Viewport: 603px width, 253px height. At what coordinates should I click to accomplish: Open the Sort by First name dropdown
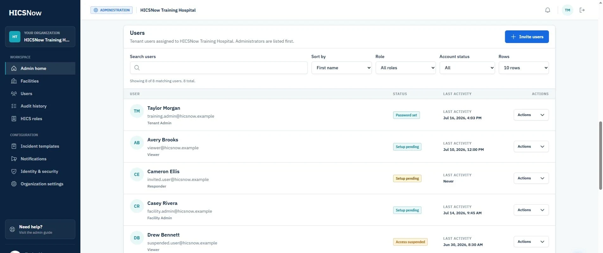(342, 68)
